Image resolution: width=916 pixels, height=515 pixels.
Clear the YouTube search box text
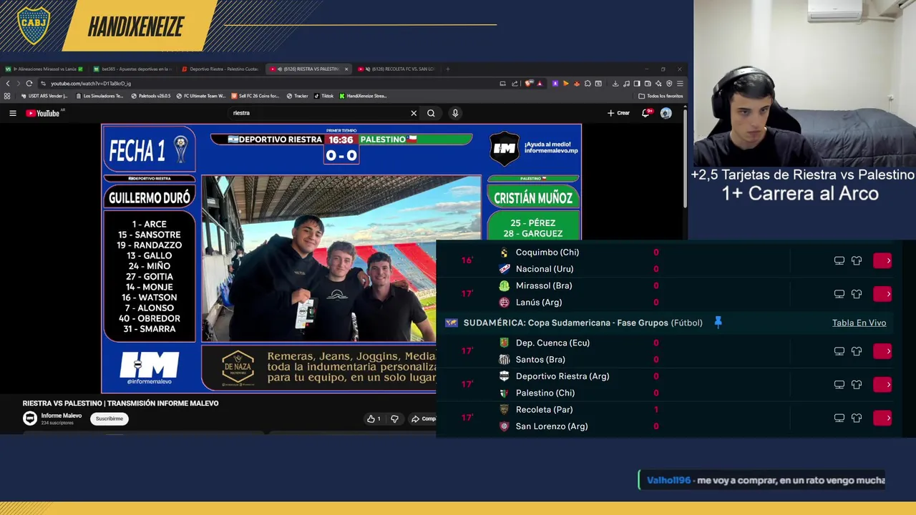coord(414,113)
